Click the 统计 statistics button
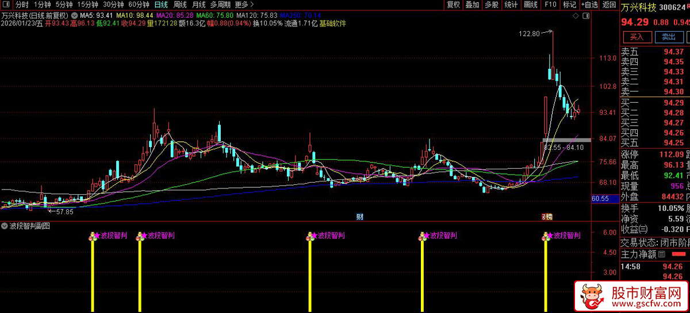This screenshot has width=690, height=313. tap(511, 5)
